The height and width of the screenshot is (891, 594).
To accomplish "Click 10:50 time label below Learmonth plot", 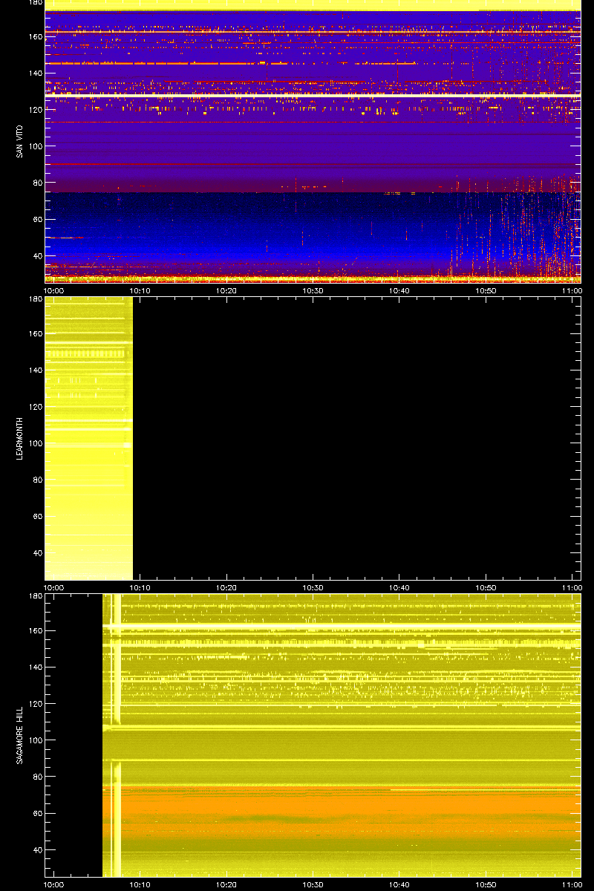I will click(x=486, y=588).
